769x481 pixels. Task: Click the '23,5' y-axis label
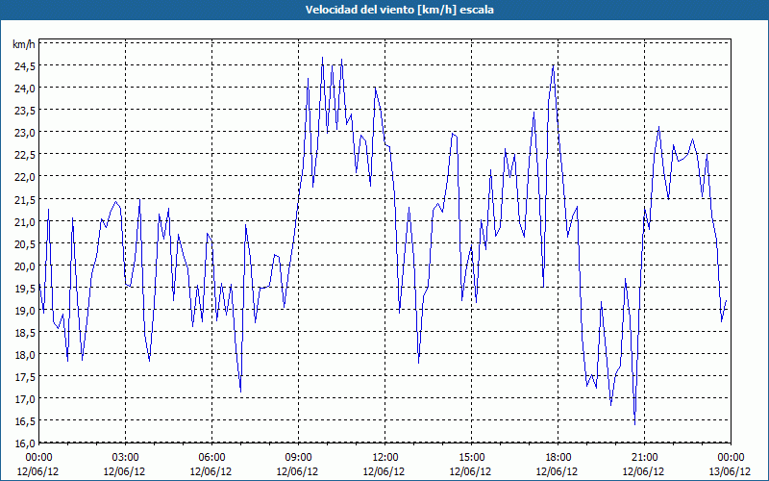click(24, 111)
